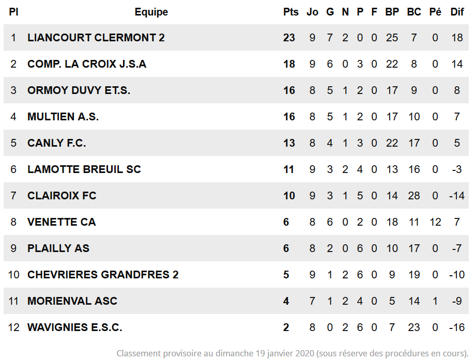Click the 12 penalty points for VENETTE CA

click(x=435, y=222)
